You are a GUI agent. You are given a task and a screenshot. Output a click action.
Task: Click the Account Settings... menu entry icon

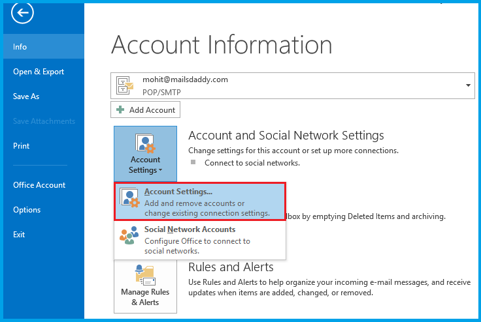[x=130, y=198]
